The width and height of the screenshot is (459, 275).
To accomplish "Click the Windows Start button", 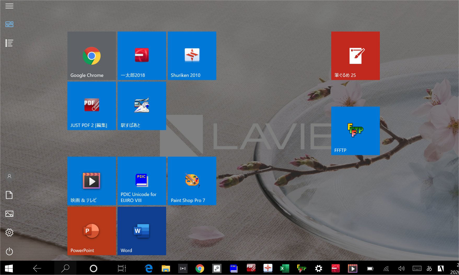I will [9, 268].
